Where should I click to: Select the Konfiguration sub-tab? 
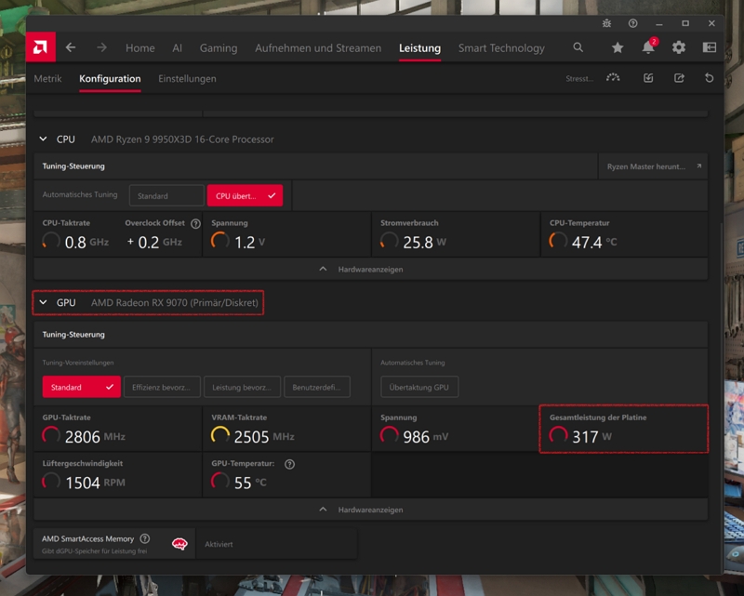click(x=110, y=79)
